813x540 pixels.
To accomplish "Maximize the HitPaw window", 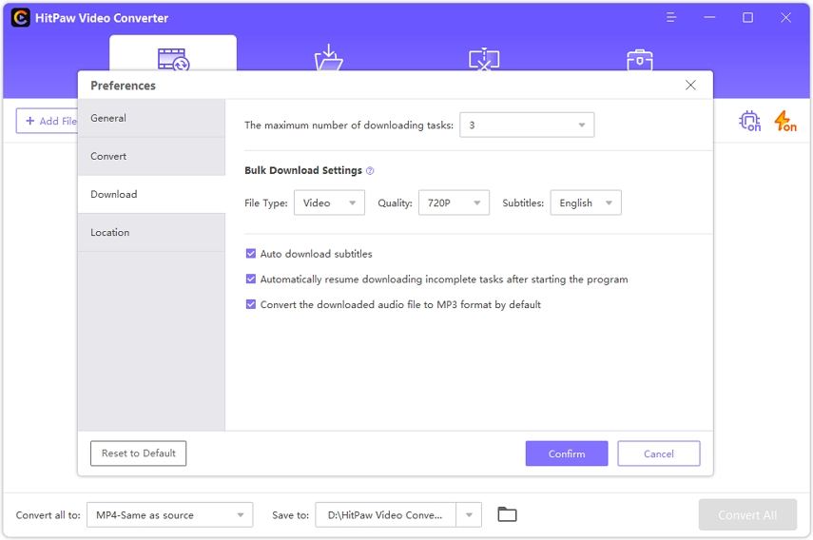I will (x=747, y=18).
